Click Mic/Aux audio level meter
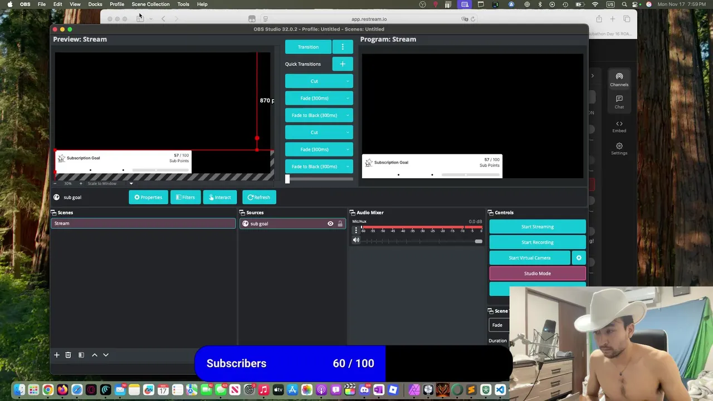The width and height of the screenshot is (713, 401). coord(422,227)
